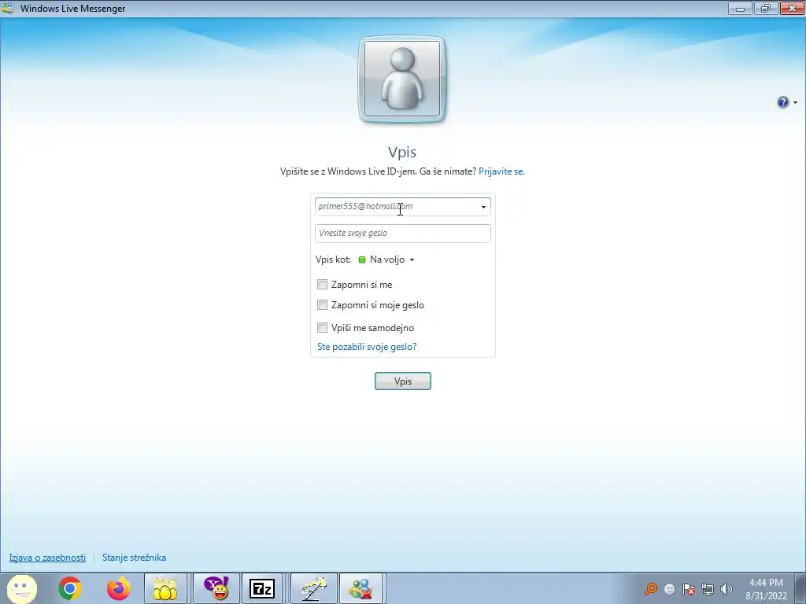Expand the help menu arrow
806x604 pixels.
[795, 103]
